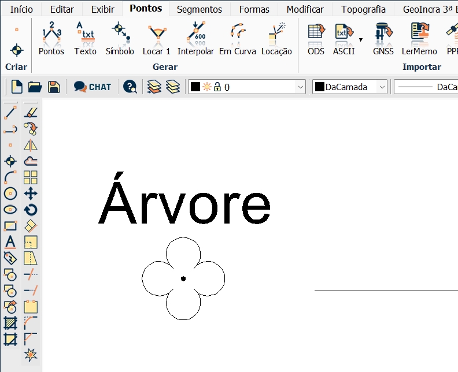
Task: Switch to the Exibir tab
Action: tap(102, 9)
